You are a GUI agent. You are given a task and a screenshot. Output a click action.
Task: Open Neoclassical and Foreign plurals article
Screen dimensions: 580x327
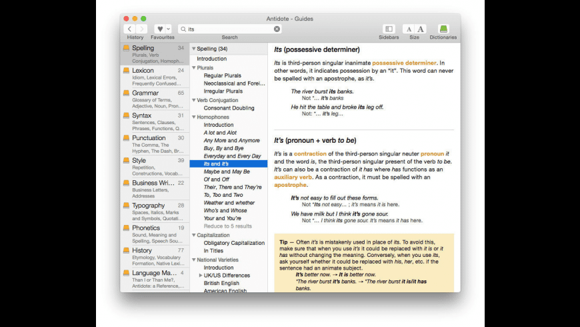[234, 83]
